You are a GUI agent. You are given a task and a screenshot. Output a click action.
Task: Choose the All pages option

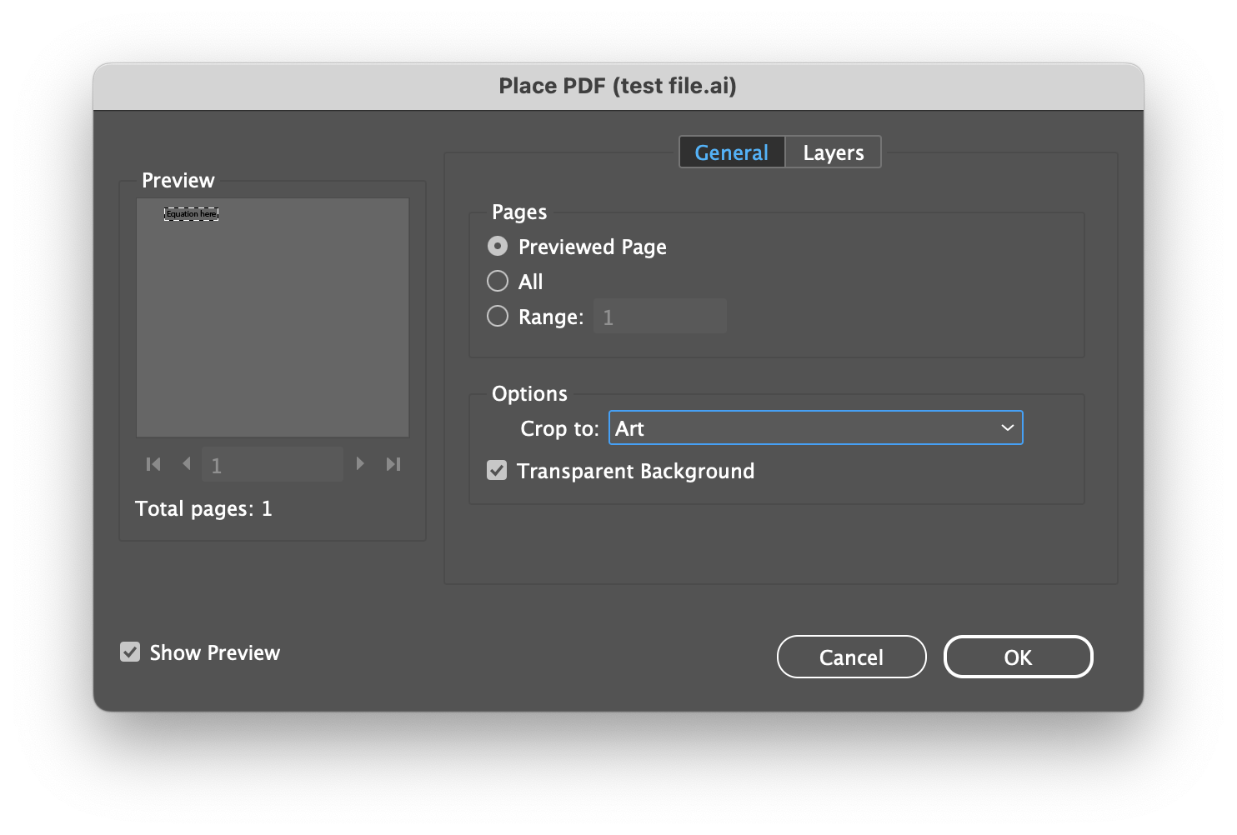[497, 281]
